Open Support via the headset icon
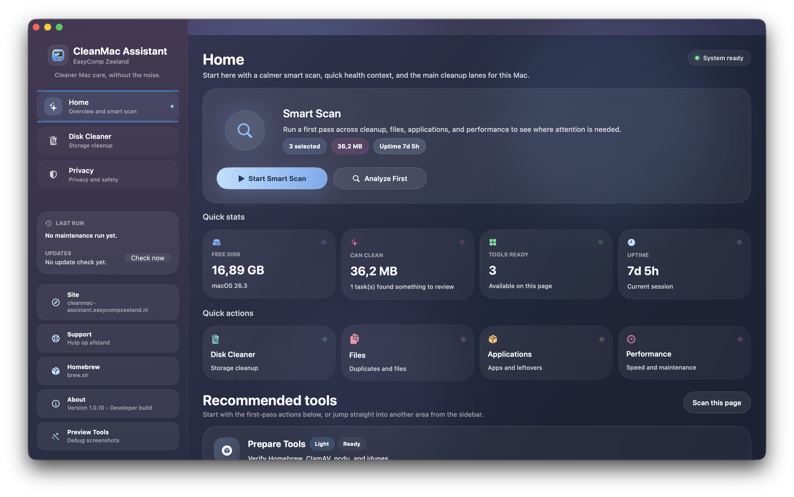 pyautogui.click(x=56, y=338)
